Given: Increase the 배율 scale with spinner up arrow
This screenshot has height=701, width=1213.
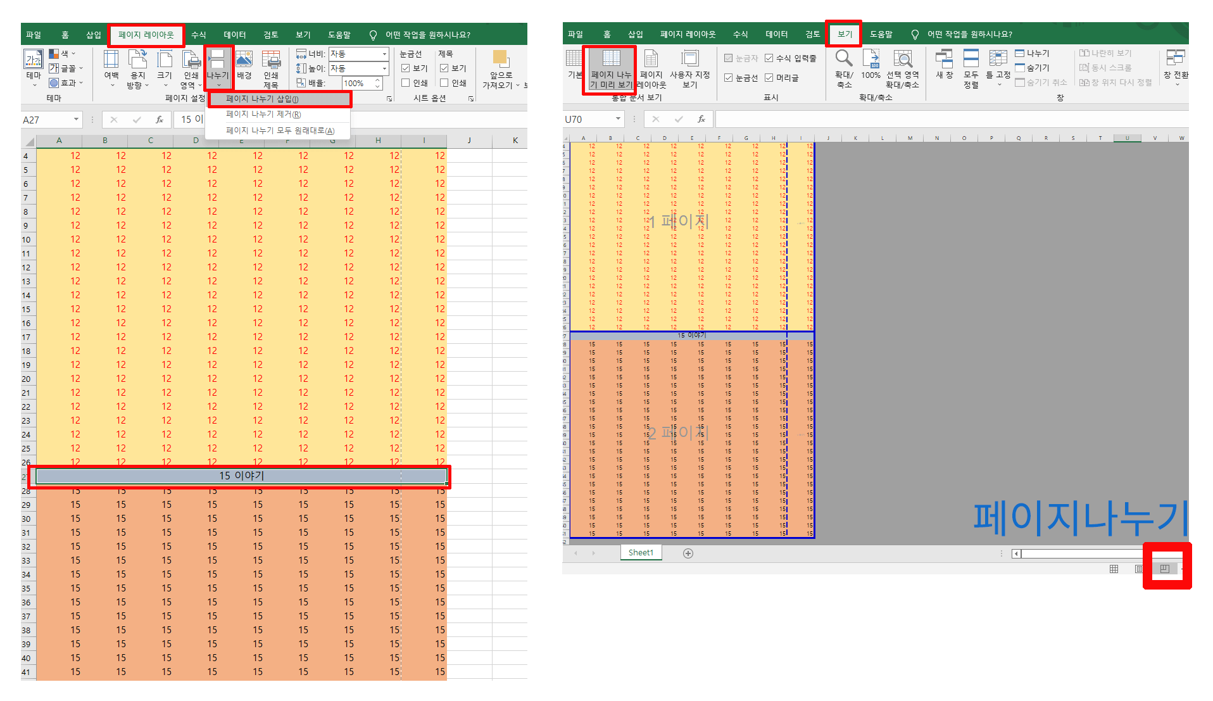Looking at the screenshot, I should point(378,80).
